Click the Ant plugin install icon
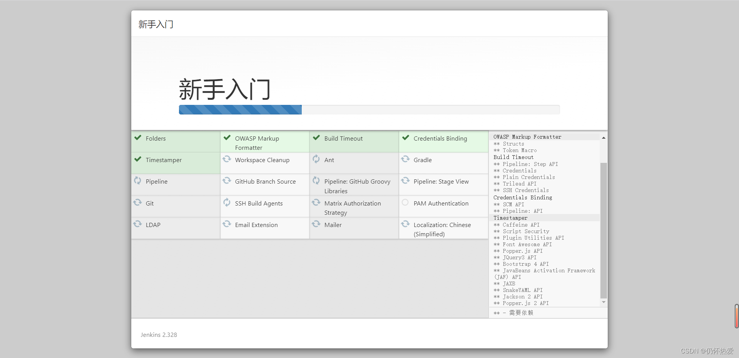The image size is (739, 358). pyautogui.click(x=316, y=159)
